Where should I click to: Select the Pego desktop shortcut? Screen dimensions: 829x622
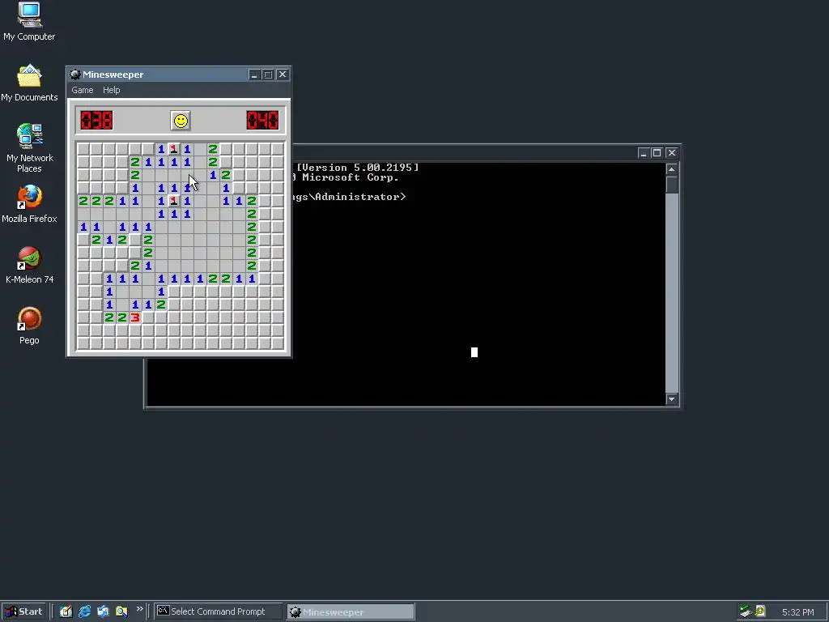point(29,326)
